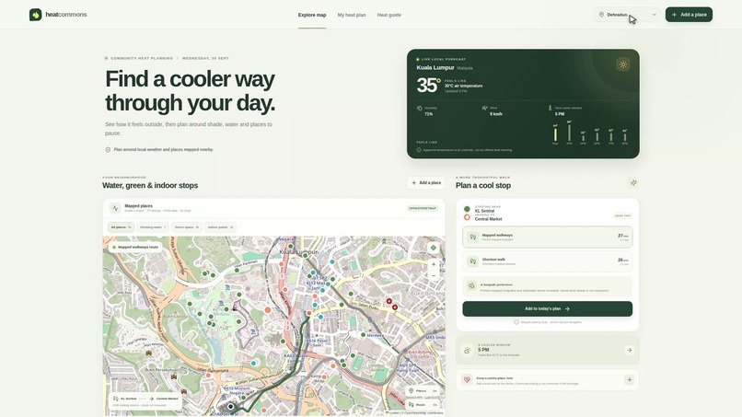
Task: Click the wind icon in forecast card
Action: (484, 109)
